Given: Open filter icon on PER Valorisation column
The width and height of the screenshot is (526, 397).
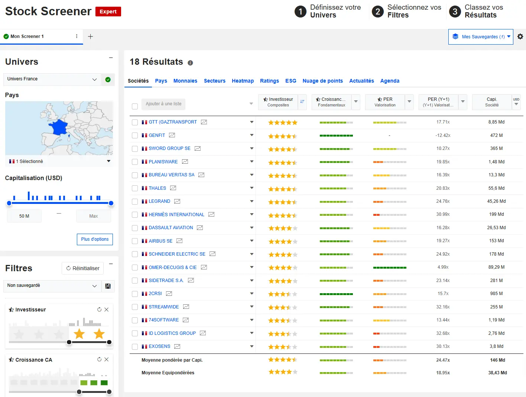Looking at the screenshot, I should coord(409,102).
